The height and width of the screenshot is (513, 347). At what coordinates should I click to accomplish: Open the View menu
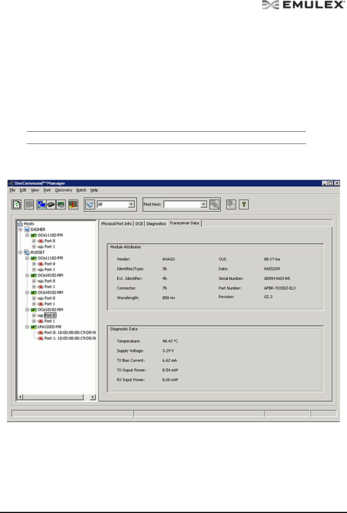pyautogui.click(x=35, y=190)
